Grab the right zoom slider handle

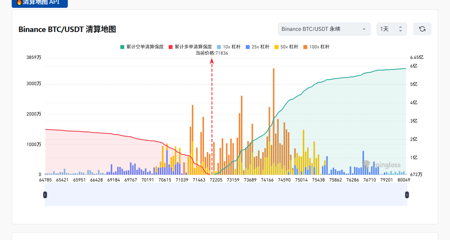click(x=407, y=195)
